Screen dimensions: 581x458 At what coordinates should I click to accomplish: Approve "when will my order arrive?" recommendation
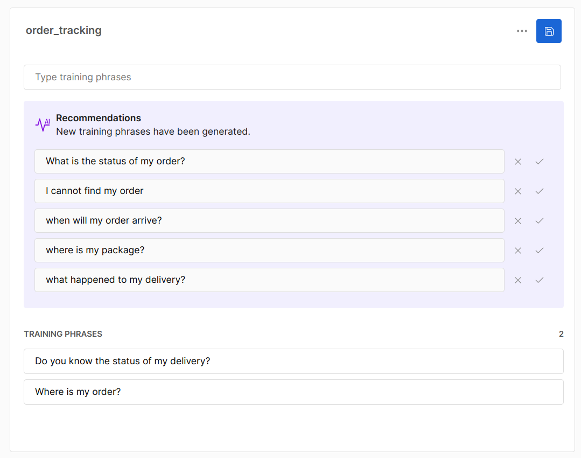pos(540,221)
